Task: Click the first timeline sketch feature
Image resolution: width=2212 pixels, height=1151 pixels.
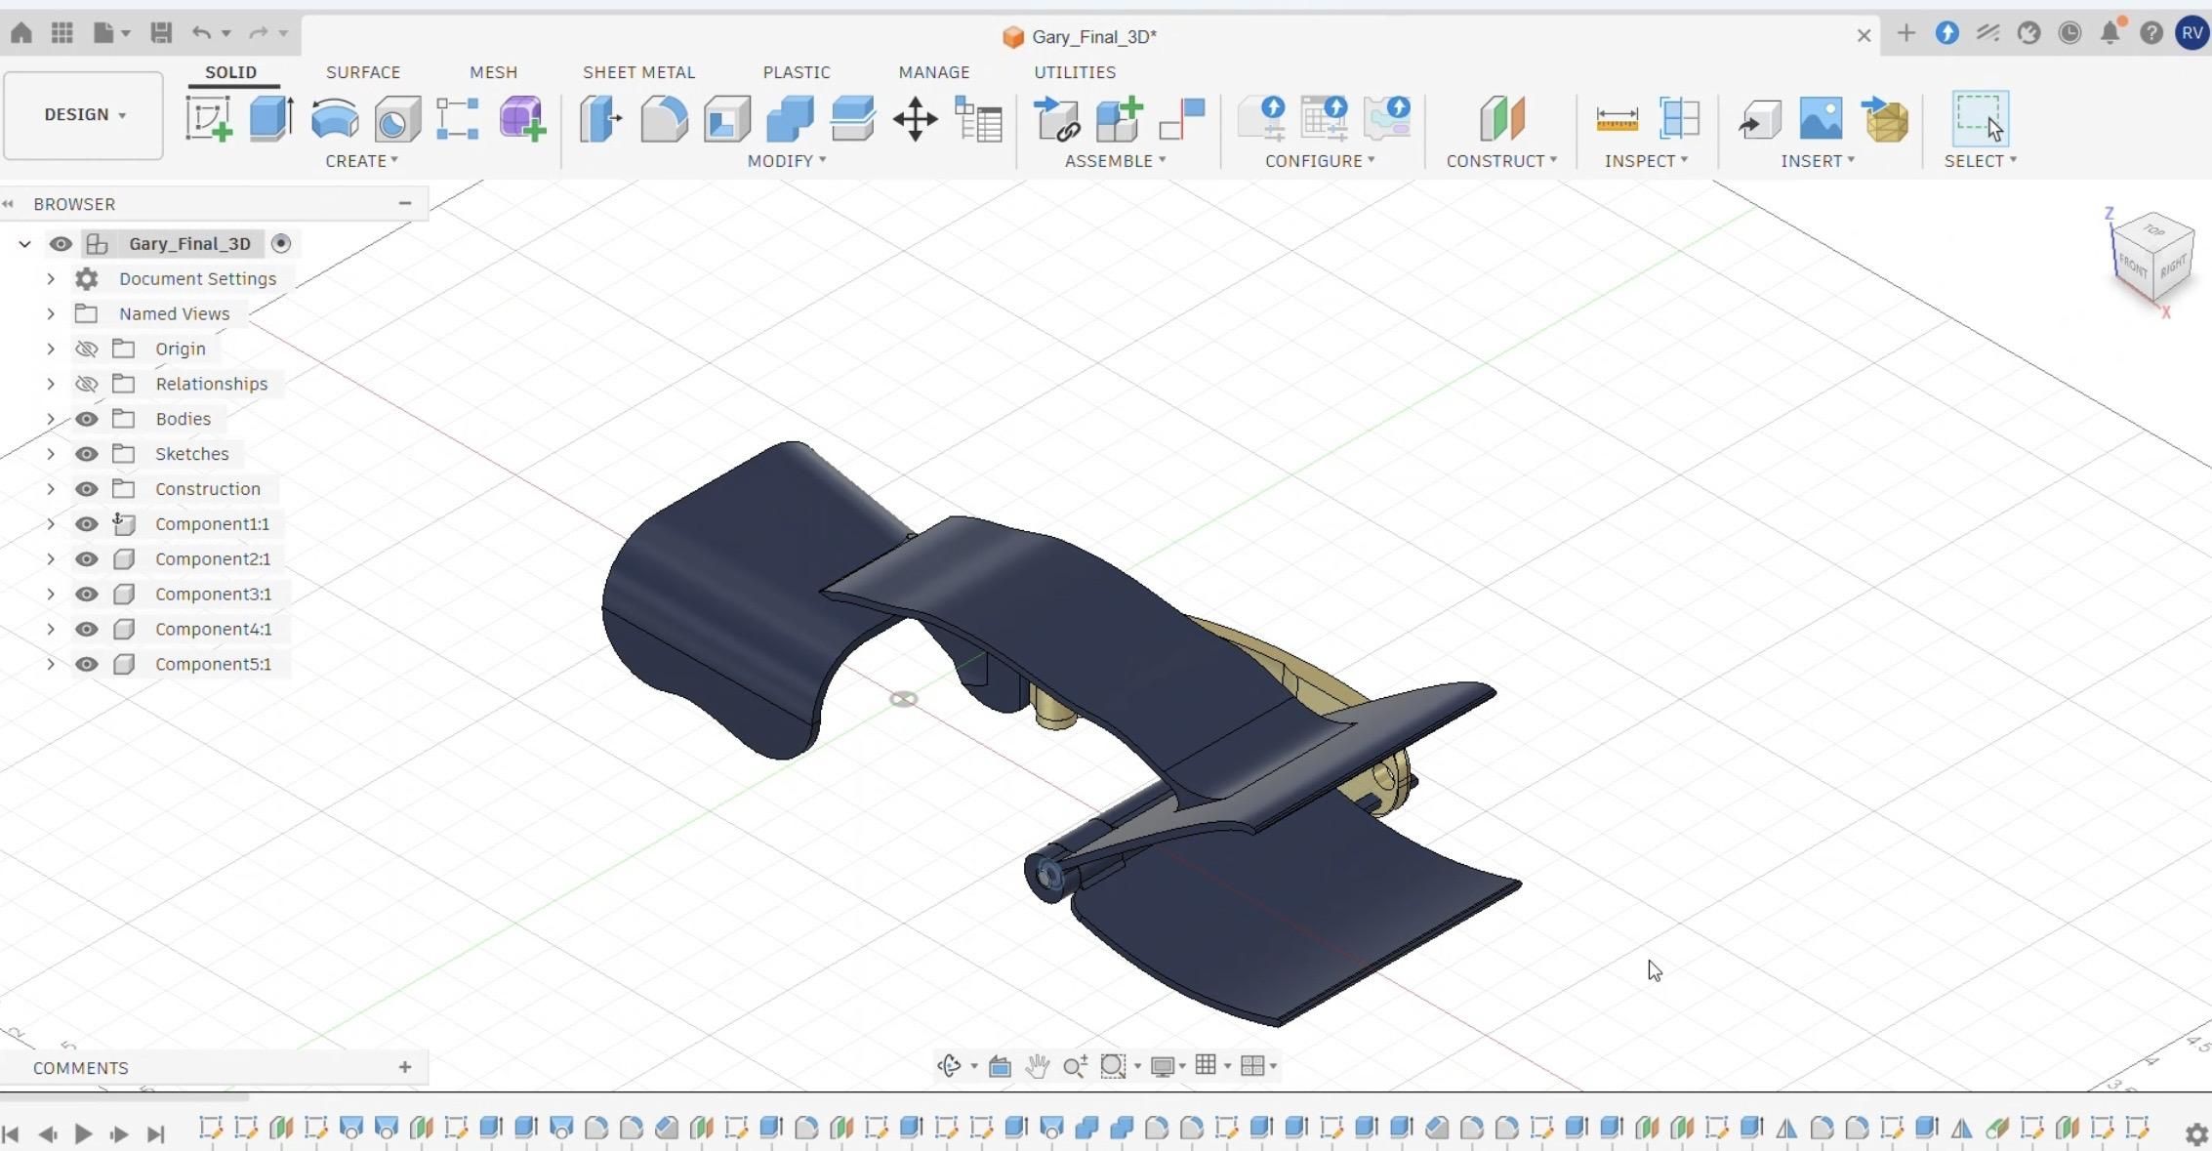Action: (210, 1129)
